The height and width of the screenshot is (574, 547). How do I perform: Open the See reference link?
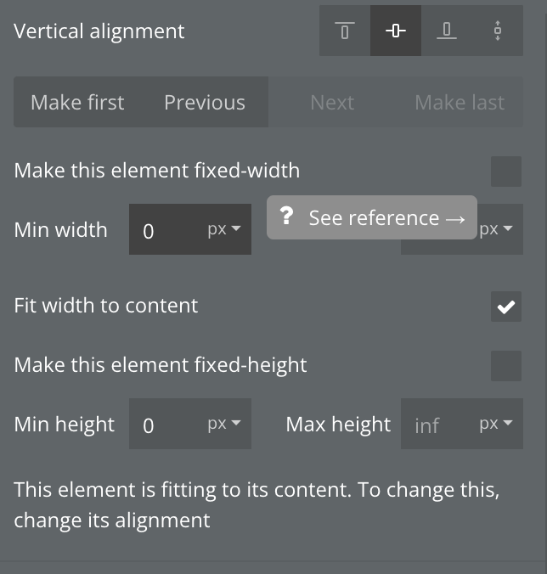point(386,218)
